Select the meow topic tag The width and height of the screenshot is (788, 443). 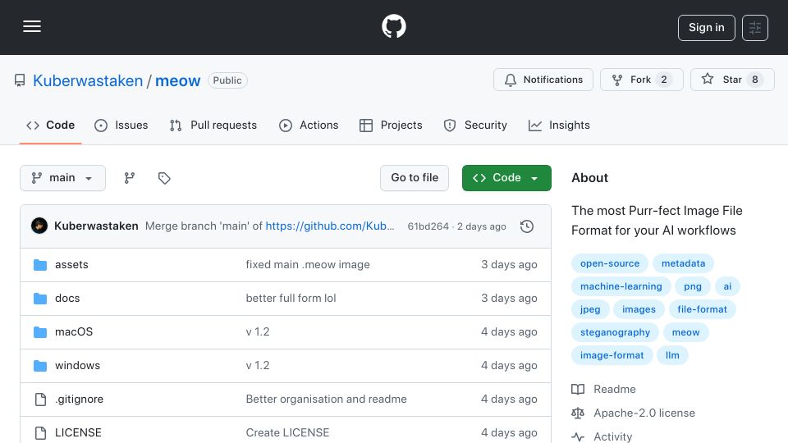click(685, 332)
